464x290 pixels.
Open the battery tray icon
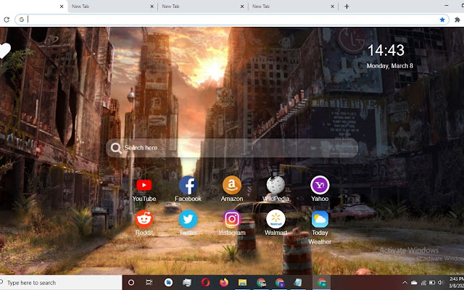coord(432,283)
